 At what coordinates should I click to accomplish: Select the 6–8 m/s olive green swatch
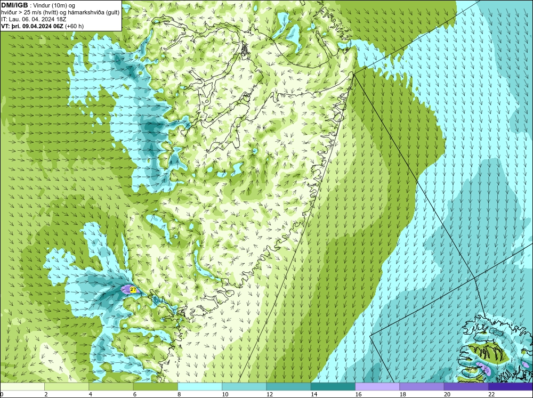[x=155, y=387]
